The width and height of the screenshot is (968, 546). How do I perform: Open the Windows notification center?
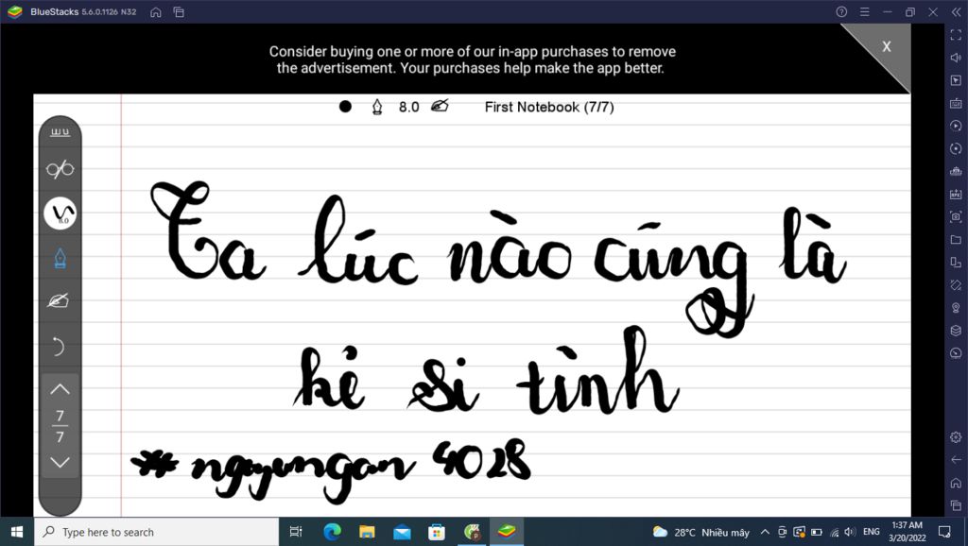944,532
